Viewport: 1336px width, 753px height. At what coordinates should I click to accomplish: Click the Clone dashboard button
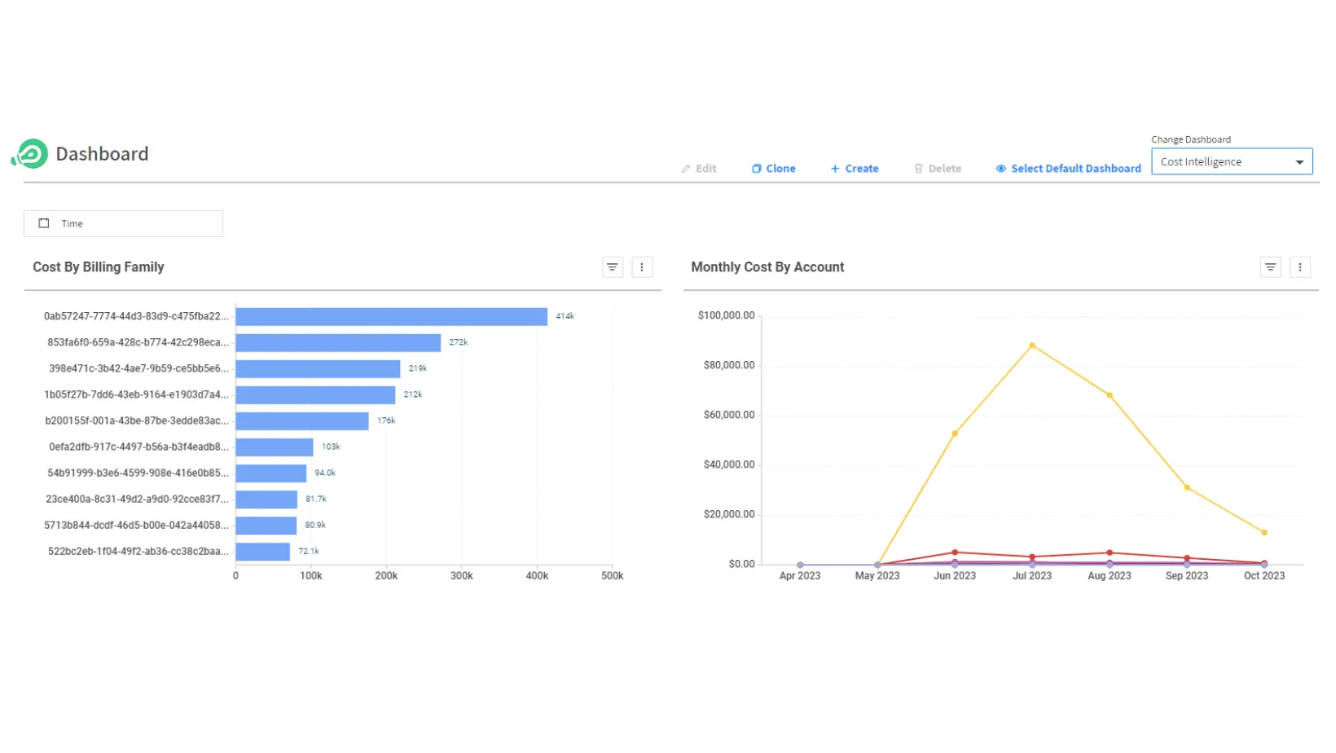pyautogui.click(x=773, y=169)
